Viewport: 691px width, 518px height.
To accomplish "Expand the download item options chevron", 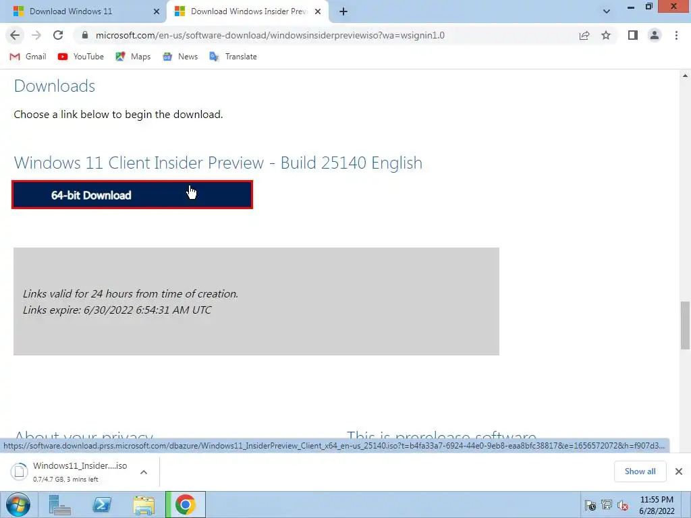I will pos(144,472).
